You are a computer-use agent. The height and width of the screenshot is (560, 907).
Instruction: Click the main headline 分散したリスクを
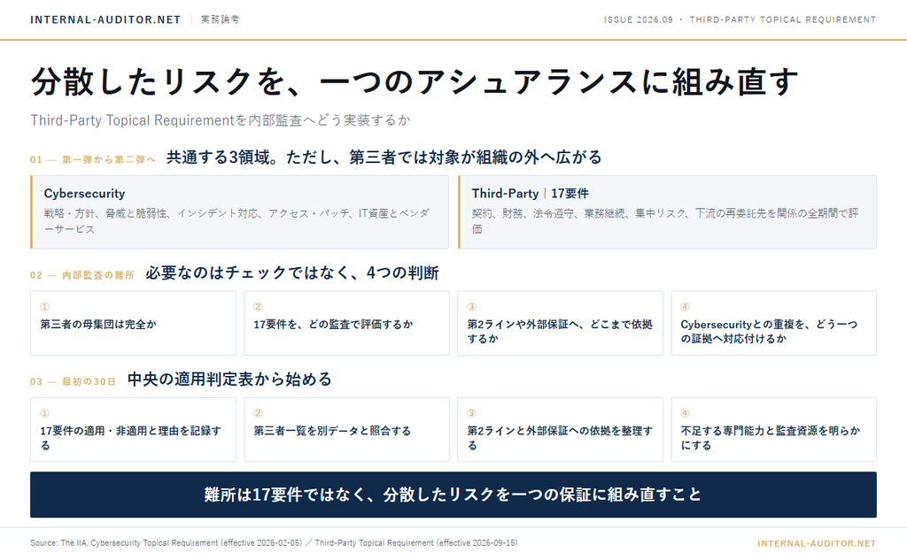pos(415,81)
